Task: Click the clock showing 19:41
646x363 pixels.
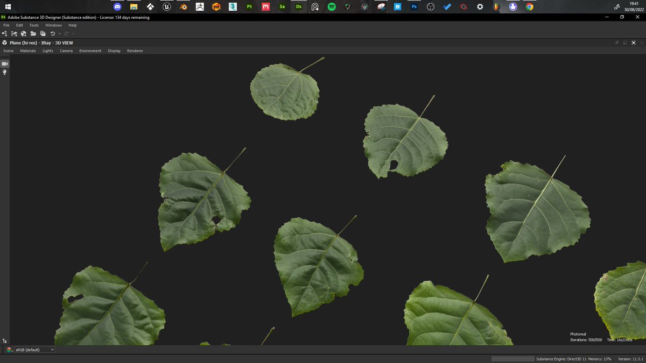Action: click(x=634, y=4)
